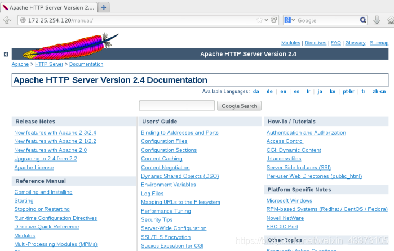This screenshot has width=394, height=251.
Task: Select the ko language link
Action: click(x=333, y=91)
